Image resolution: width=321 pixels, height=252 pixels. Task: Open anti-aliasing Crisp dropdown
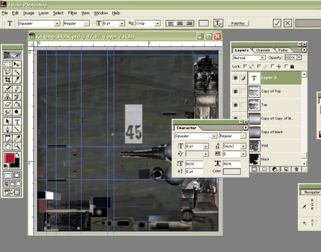click(x=157, y=23)
